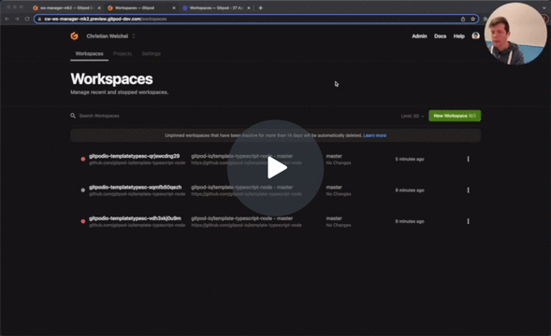This screenshot has height=336, width=551.
Task: Open a new browser tab
Action: 260,7
